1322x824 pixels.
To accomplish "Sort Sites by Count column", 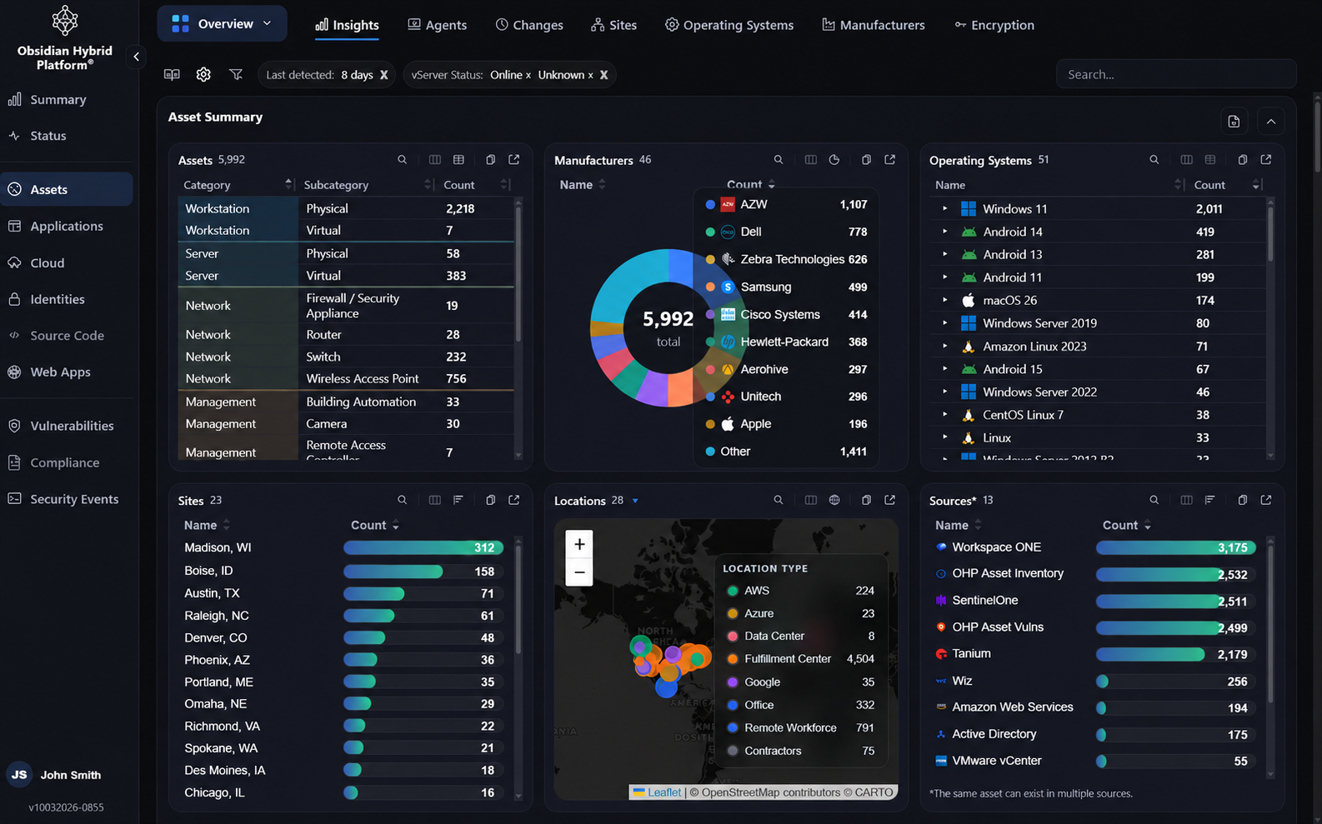I will [374, 525].
